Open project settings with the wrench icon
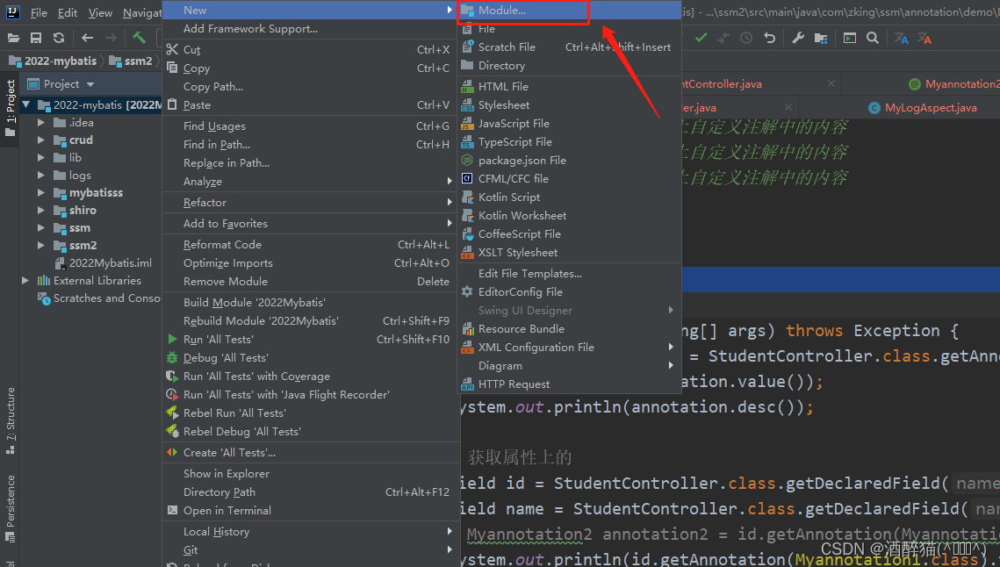This screenshot has width=1000, height=567. click(x=797, y=38)
